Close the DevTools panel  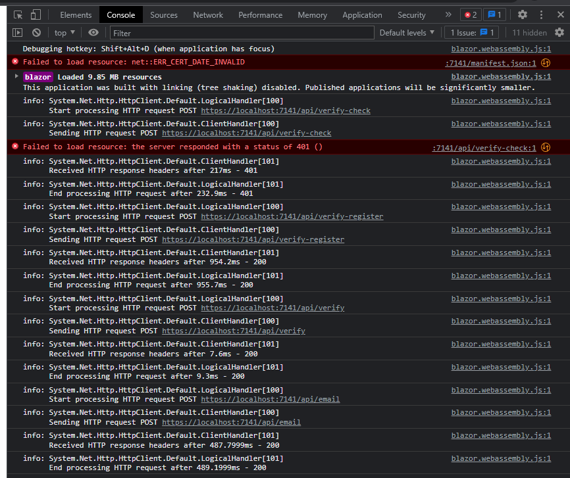click(x=561, y=14)
